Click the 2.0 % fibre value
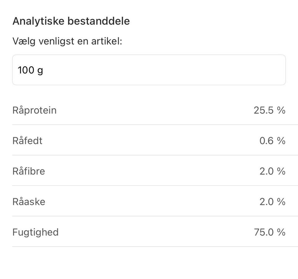 (x=272, y=171)
